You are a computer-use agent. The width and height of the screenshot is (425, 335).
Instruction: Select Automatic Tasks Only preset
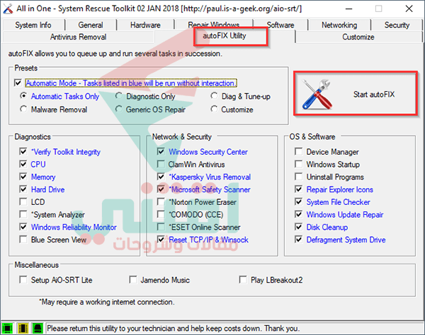(x=23, y=95)
